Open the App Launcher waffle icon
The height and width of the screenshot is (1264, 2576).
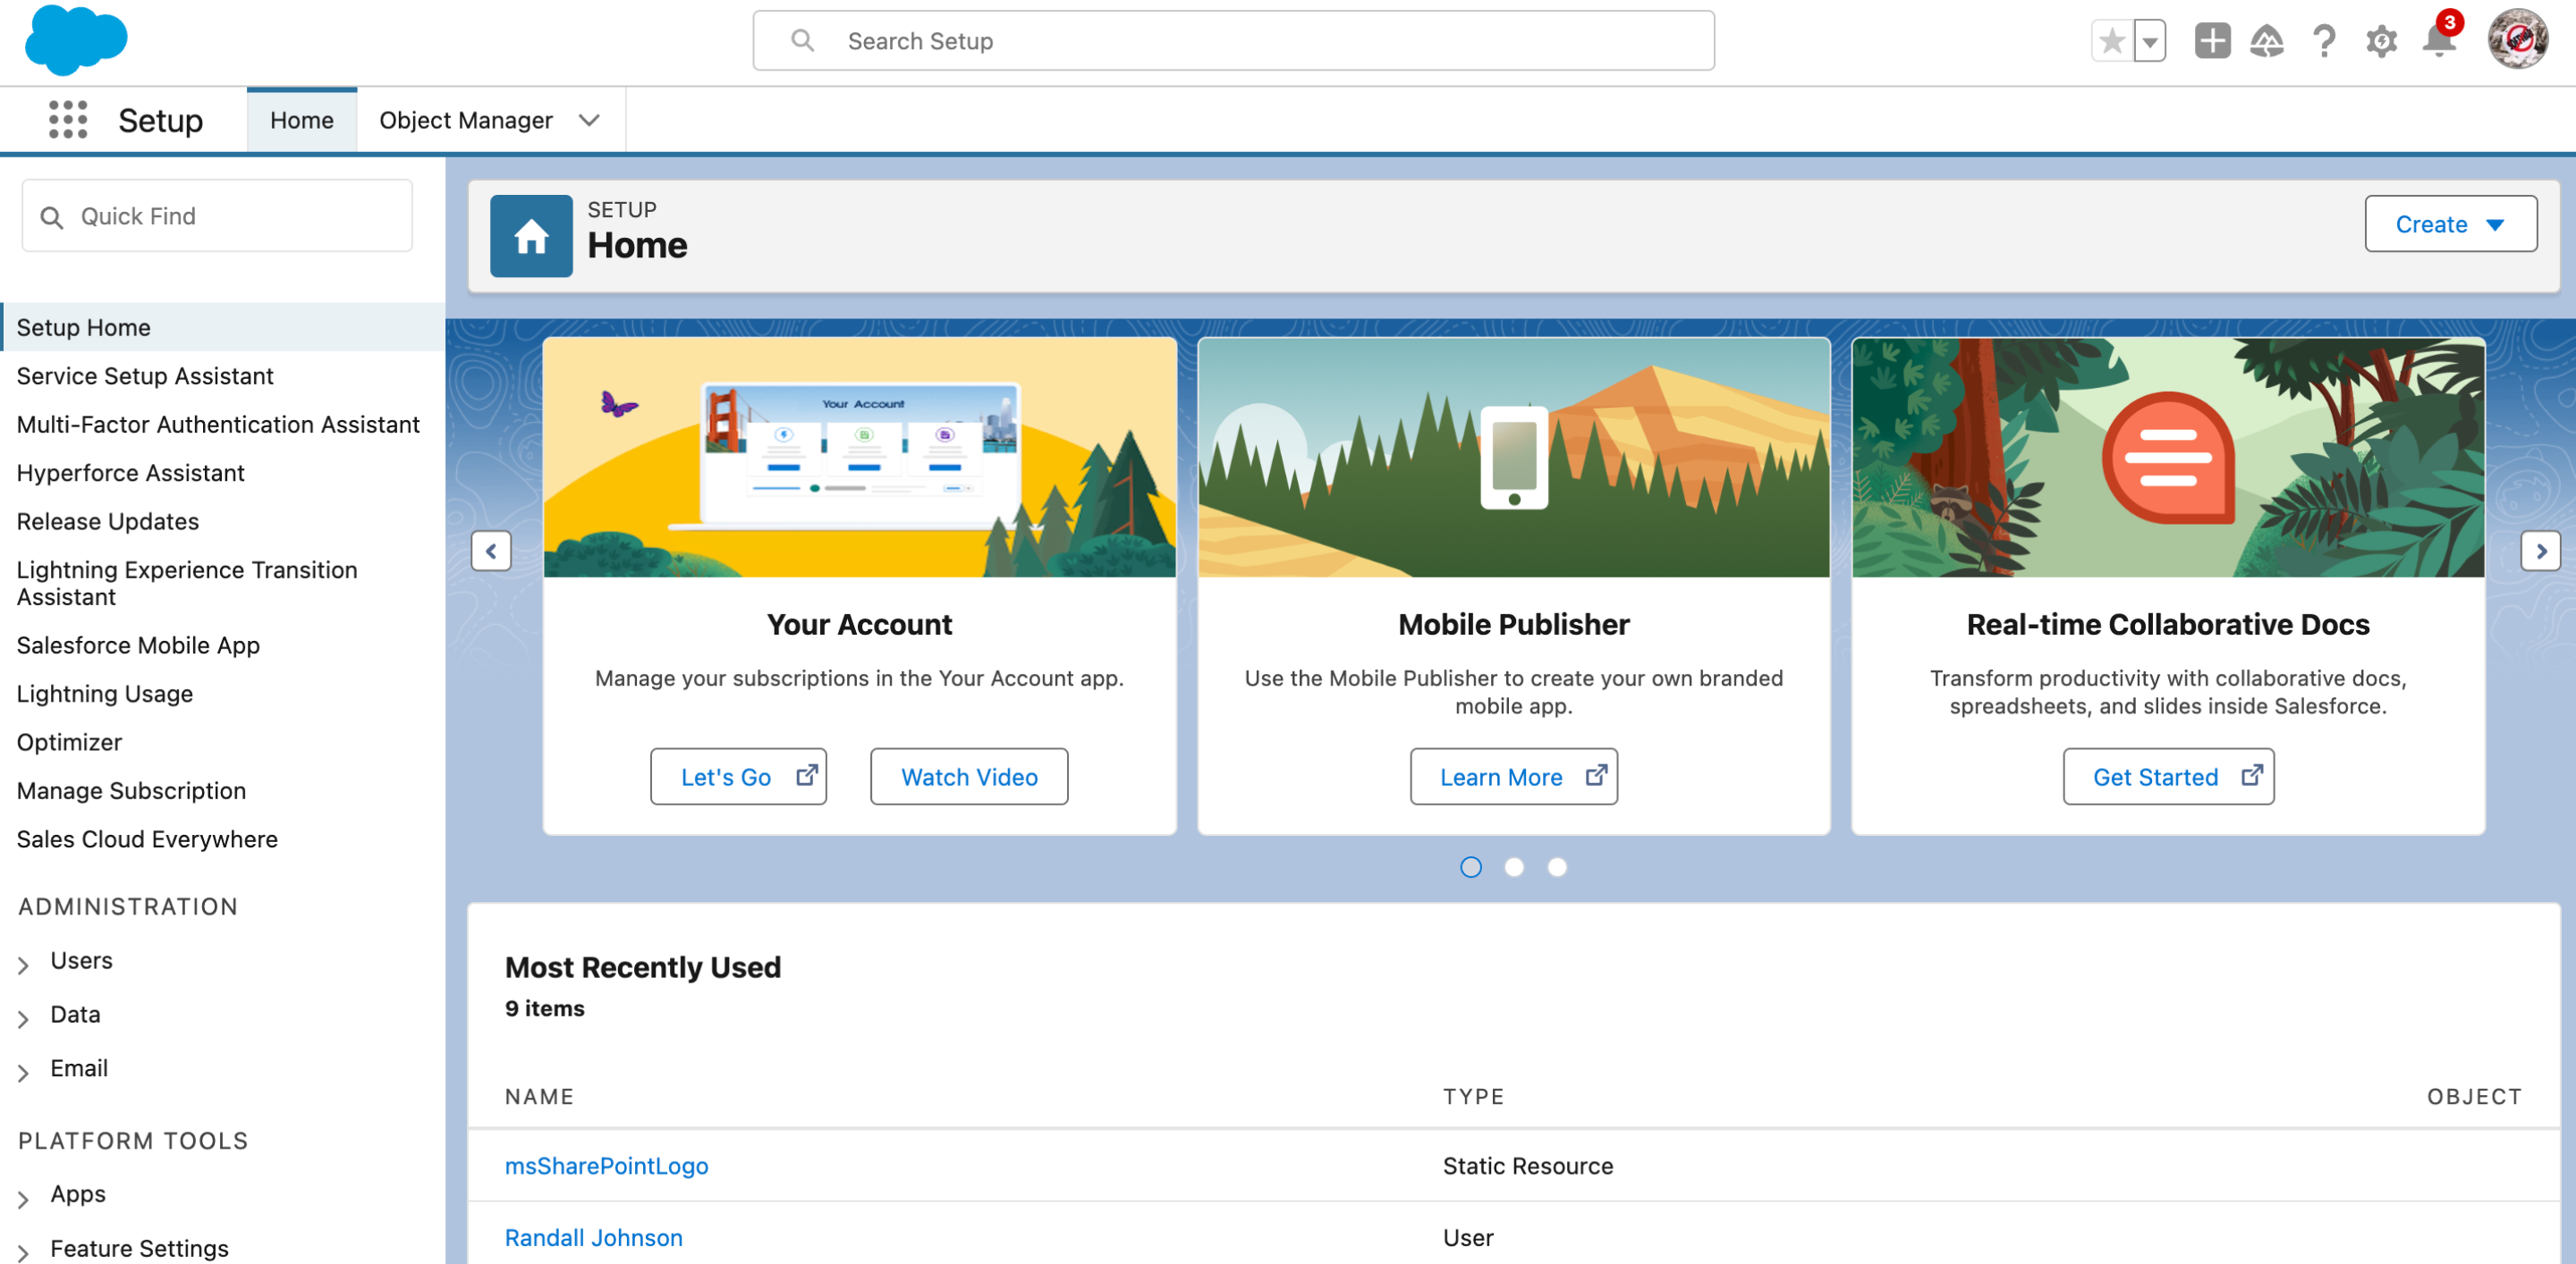(x=67, y=119)
